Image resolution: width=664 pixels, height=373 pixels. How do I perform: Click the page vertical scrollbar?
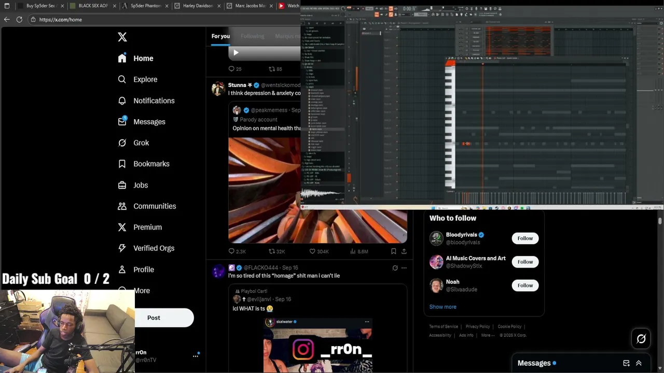pyautogui.click(x=660, y=221)
